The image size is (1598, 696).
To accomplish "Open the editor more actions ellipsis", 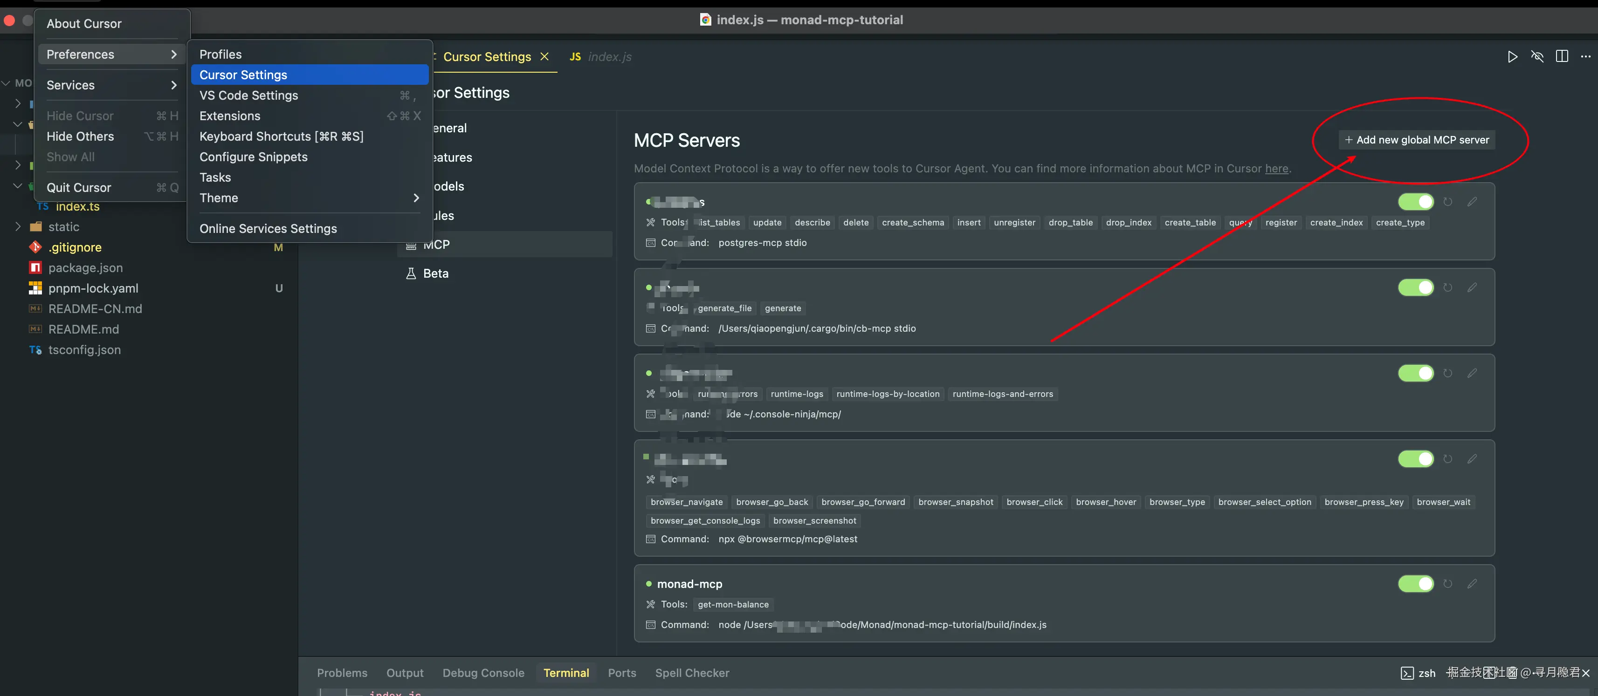I will (x=1585, y=56).
